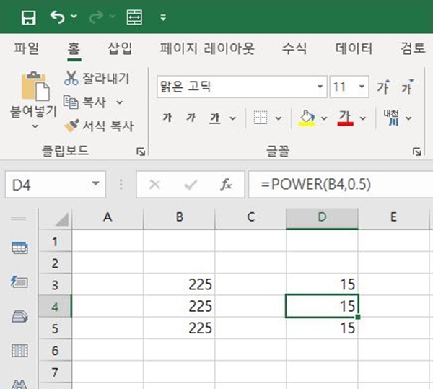The width and height of the screenshot is (433, 389).
Task: Expand the fill color dropdown arrow
Action: [324, 118]
